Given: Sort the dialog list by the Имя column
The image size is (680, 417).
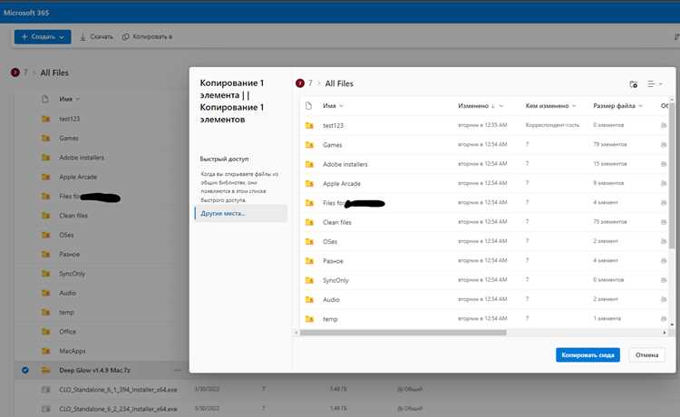Looking at the screenshot, I should 333,106.
